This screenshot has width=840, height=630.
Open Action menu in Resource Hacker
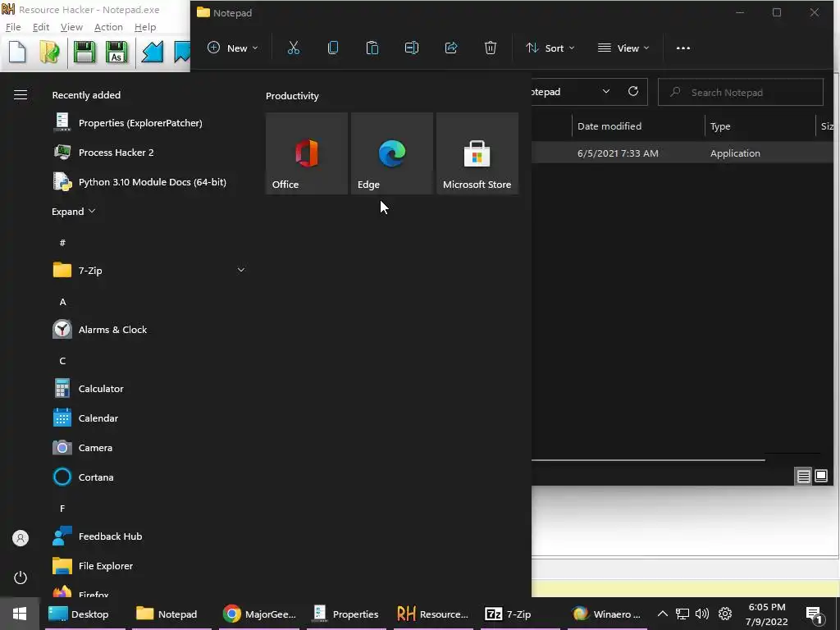[108, 27]
